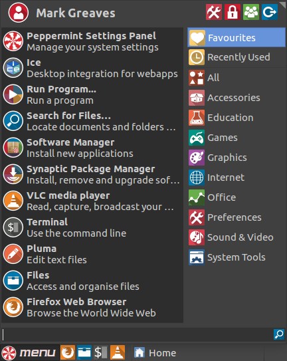The height and width of the screenshot is (361, 287).
Task: Click the Peppermint menu button
Action: tap(30, 352)
